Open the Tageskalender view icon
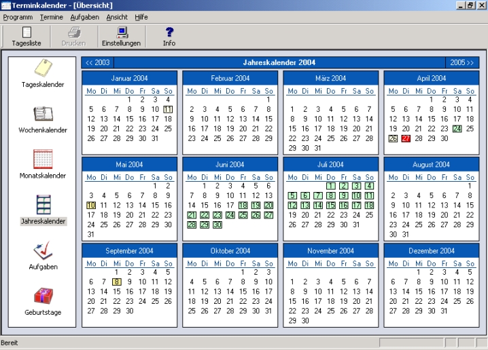488x350 pixels. point(43,69)
